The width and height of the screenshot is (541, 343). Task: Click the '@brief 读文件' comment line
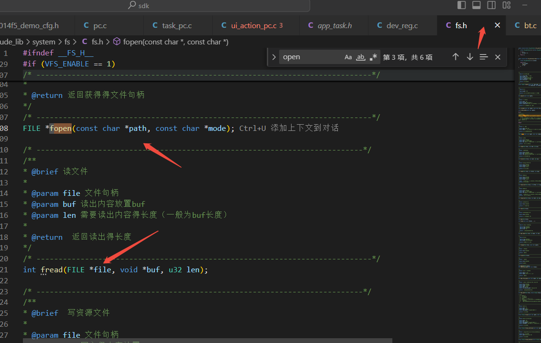point(55,171)
